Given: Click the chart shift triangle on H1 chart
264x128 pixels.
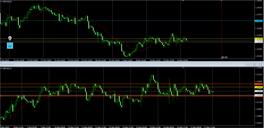Looking at the screenshot, I should 183,67.
